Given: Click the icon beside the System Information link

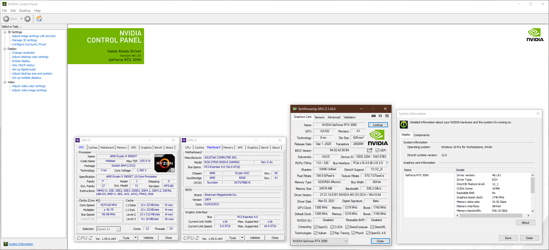Looking at the screenshot, I should (5, 244).
